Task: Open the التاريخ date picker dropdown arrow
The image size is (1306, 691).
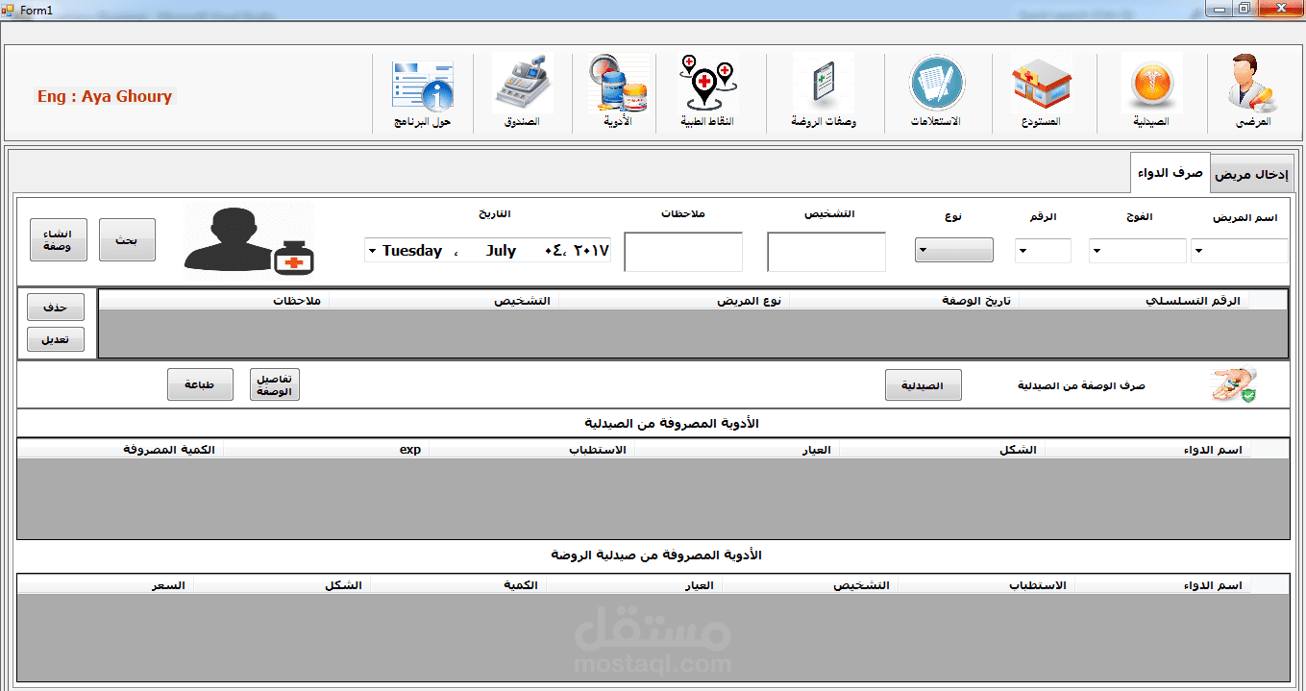Action: coord(372,251)
